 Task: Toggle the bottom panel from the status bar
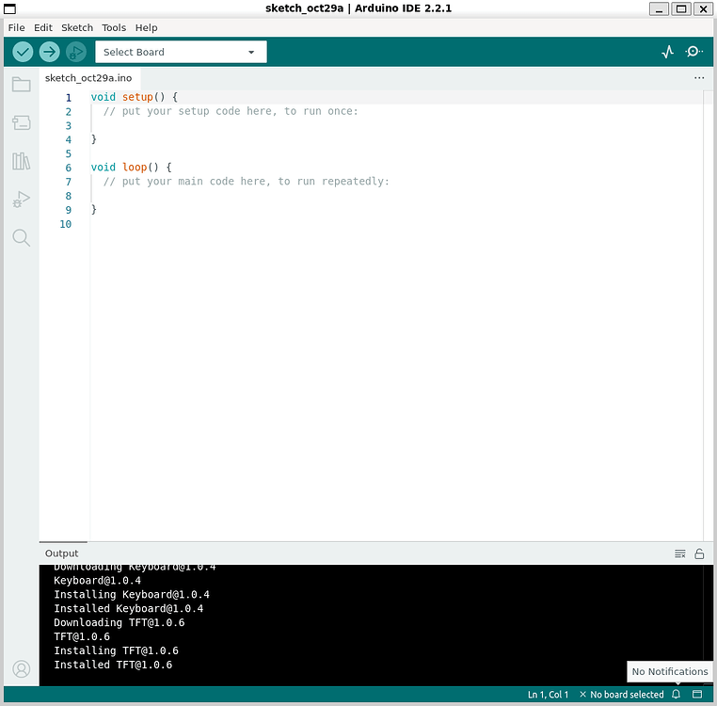[x=697, y=695]
